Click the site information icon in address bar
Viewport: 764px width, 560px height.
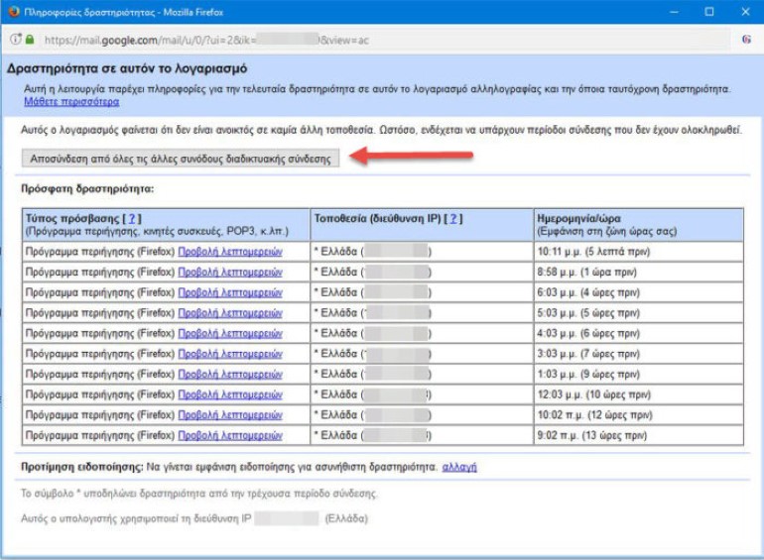pos(15,40)
